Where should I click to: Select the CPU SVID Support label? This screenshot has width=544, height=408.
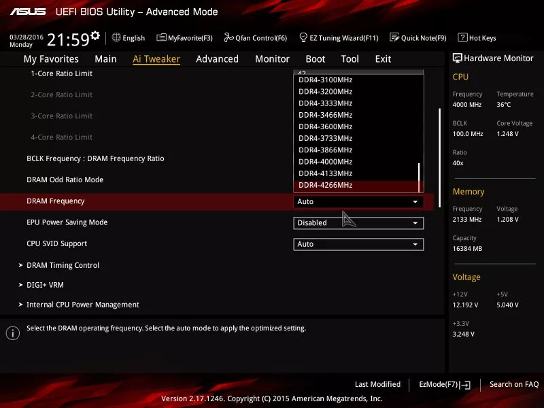pos(57,244)
